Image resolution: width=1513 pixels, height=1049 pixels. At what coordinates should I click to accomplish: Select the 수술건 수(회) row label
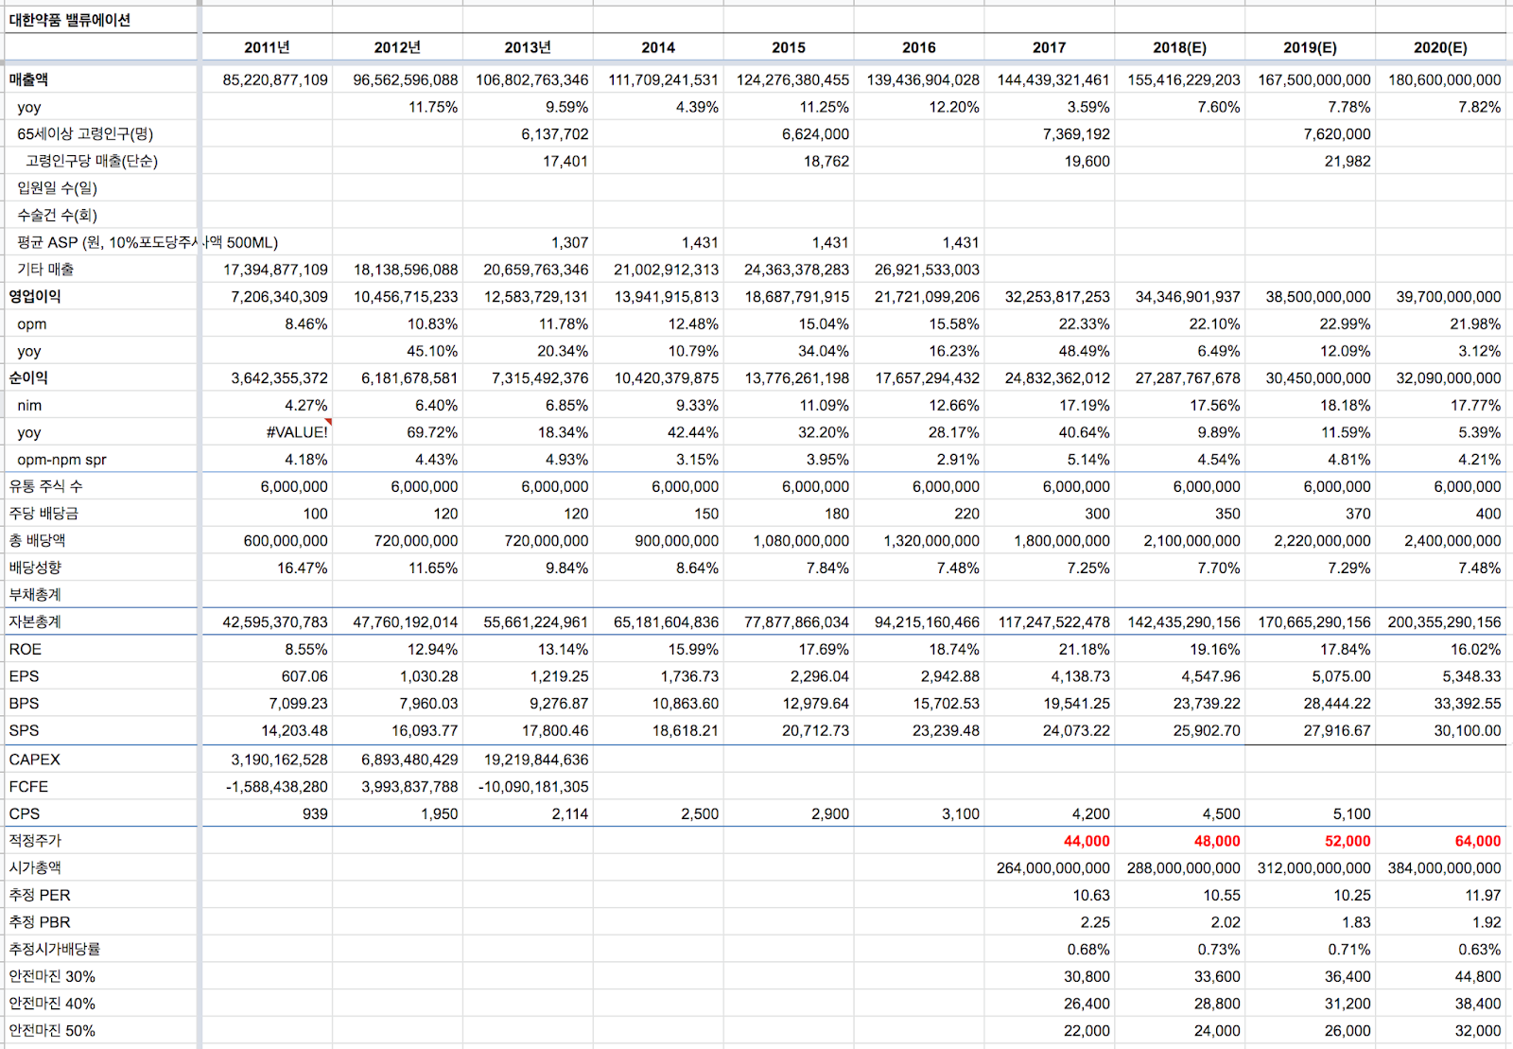tap(57, 216)
